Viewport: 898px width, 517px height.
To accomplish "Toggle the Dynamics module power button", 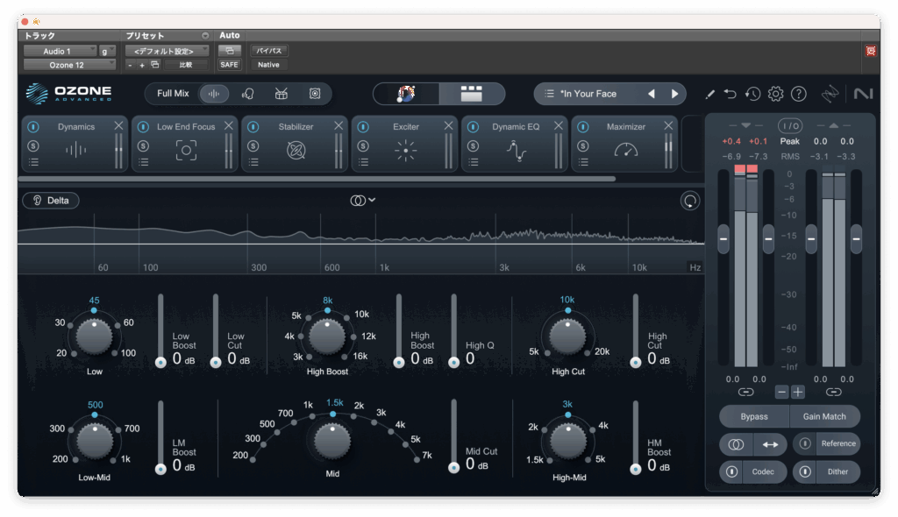I will pos(33,127).
